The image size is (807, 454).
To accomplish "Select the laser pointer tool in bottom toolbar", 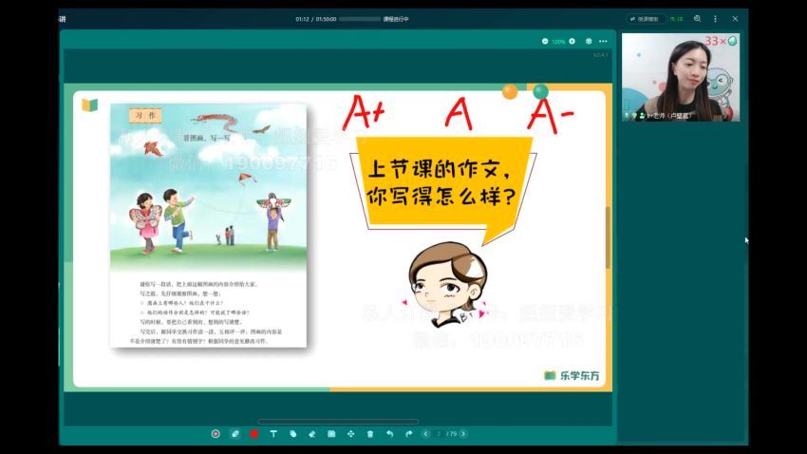I will [216, 434].
